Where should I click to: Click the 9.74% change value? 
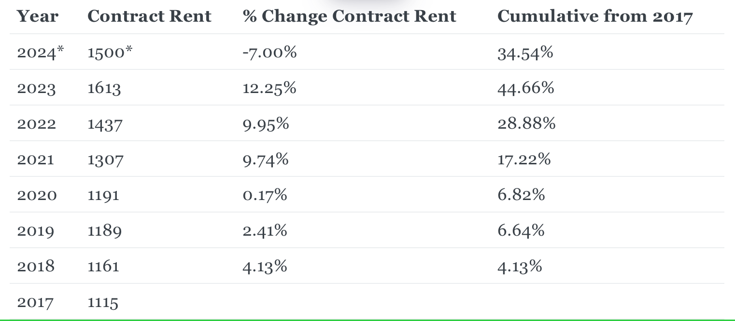(266, 159)
